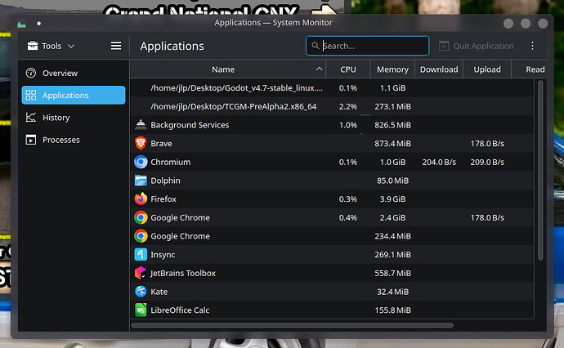Select the Applications sidebar page
The height and width of the screenshot is (348, 564).
(74, 96)
